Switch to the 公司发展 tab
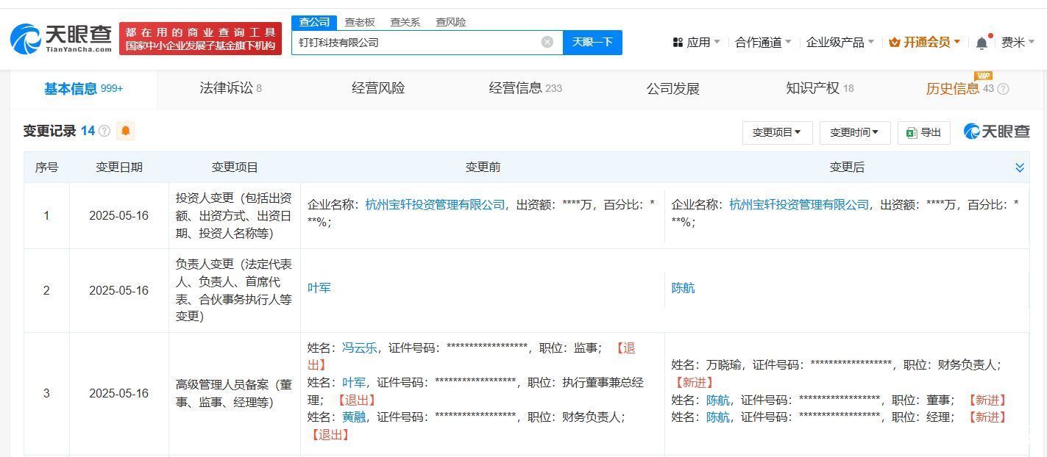This screenshot has height=457, width=1047. point(672,89)
